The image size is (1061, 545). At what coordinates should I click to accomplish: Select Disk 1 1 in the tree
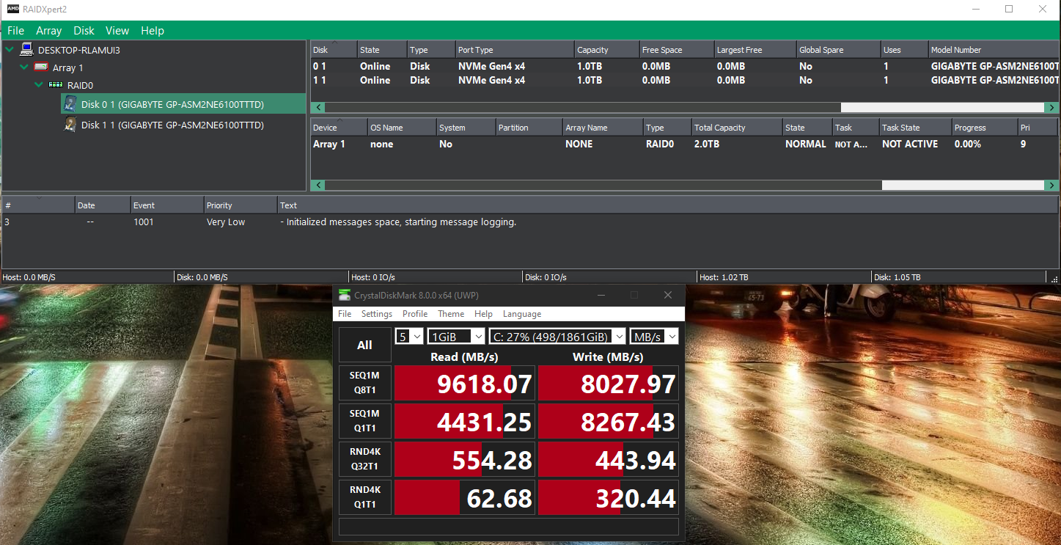tap(173, 125)
